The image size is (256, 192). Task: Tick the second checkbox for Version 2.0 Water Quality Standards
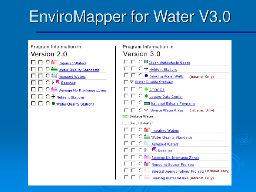tap(40, 69)
